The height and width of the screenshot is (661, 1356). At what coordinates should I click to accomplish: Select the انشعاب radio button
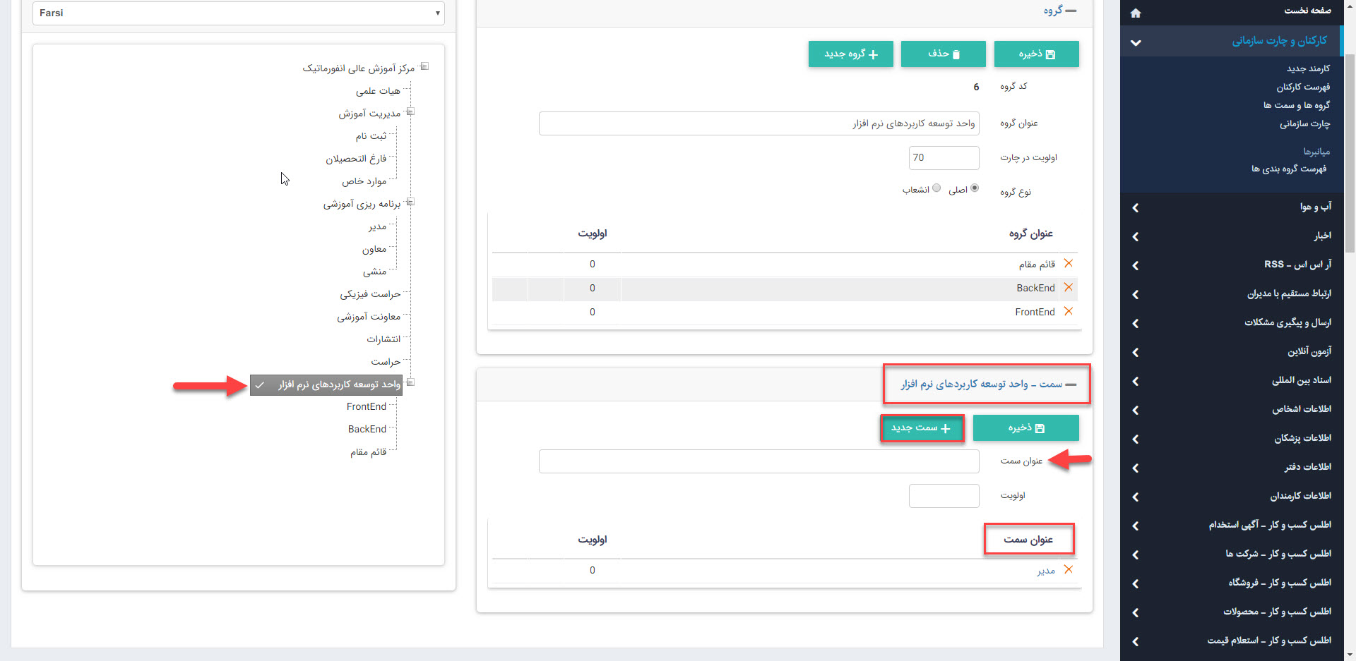tap(936, 188)
